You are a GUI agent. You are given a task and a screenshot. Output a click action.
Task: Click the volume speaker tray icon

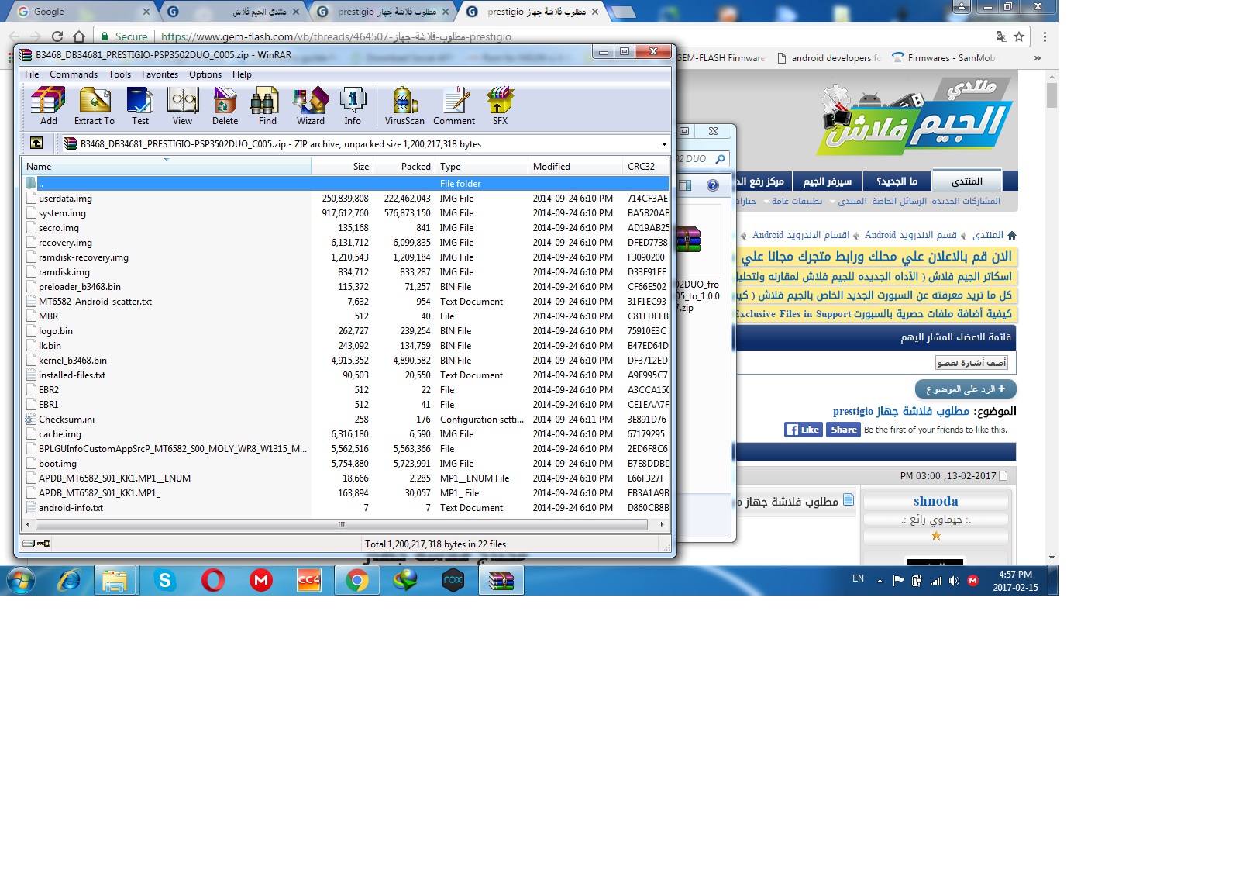click(954, 580)
